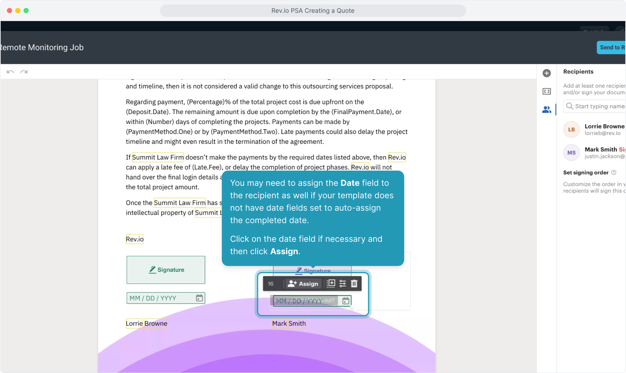626x373 pixels.
Task: Open the signing order help icon
Action: point(614,172)
